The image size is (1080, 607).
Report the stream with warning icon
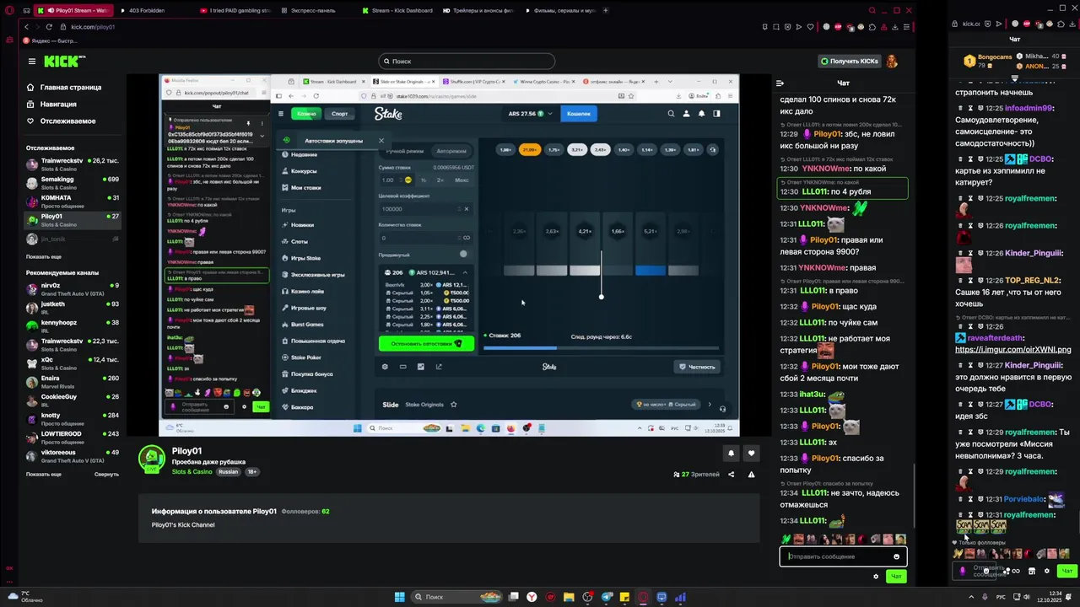tap(751, 475)
